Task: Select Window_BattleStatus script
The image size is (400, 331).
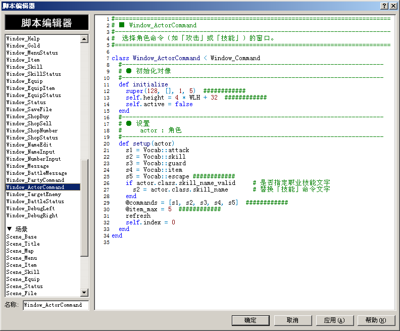Action: pyautogui.click(x=43, y=201)
